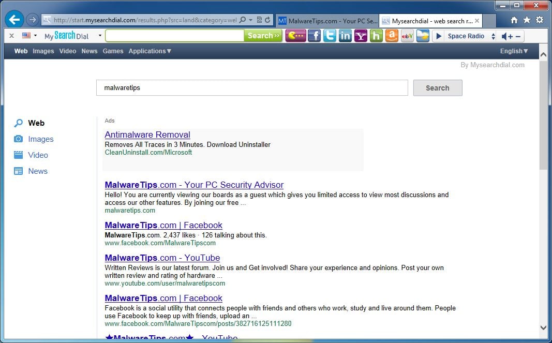Open the Tools gear icon

coord(540,20)
